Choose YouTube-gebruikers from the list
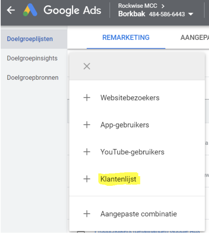209x233 pixels. 132,152
